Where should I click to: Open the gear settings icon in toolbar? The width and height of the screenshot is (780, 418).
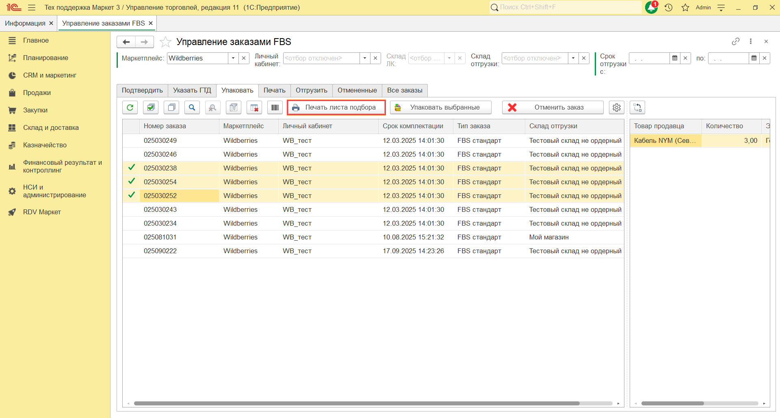click(x=617, y=108)
